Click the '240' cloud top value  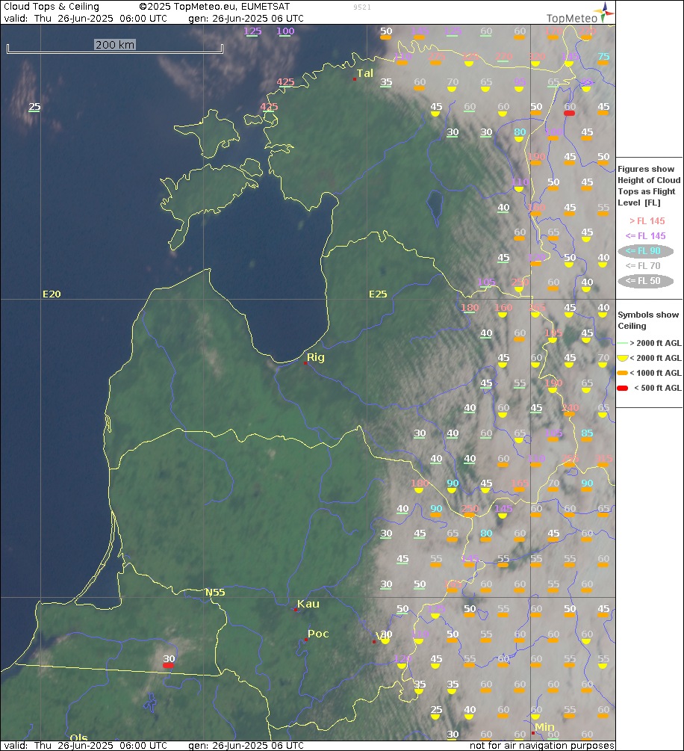click(570, 408)
